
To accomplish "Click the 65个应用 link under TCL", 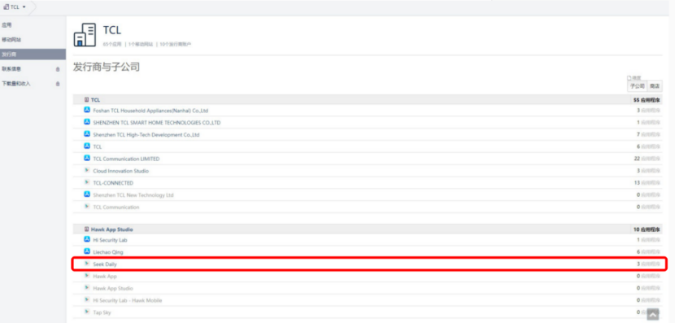I will [x=112, y=44].
